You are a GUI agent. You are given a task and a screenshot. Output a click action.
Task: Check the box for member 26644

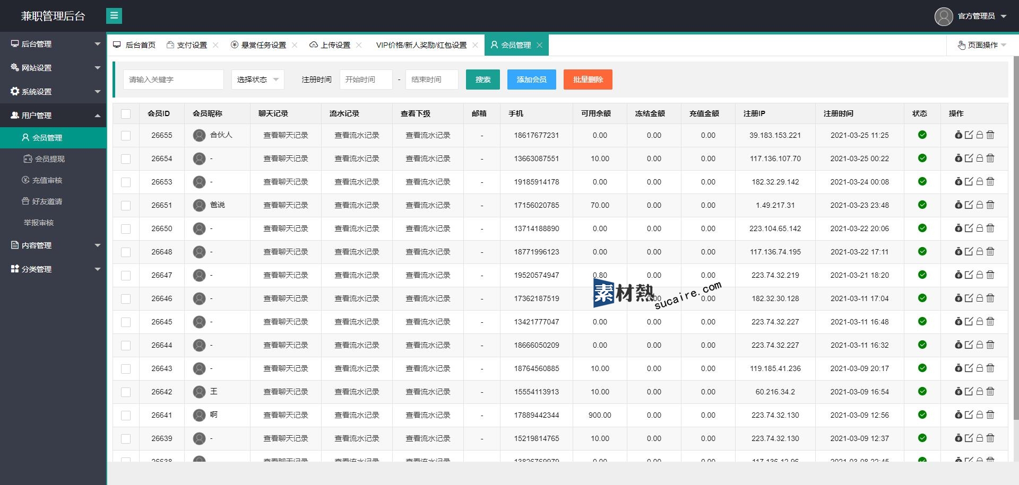click(x=126, y=346)
